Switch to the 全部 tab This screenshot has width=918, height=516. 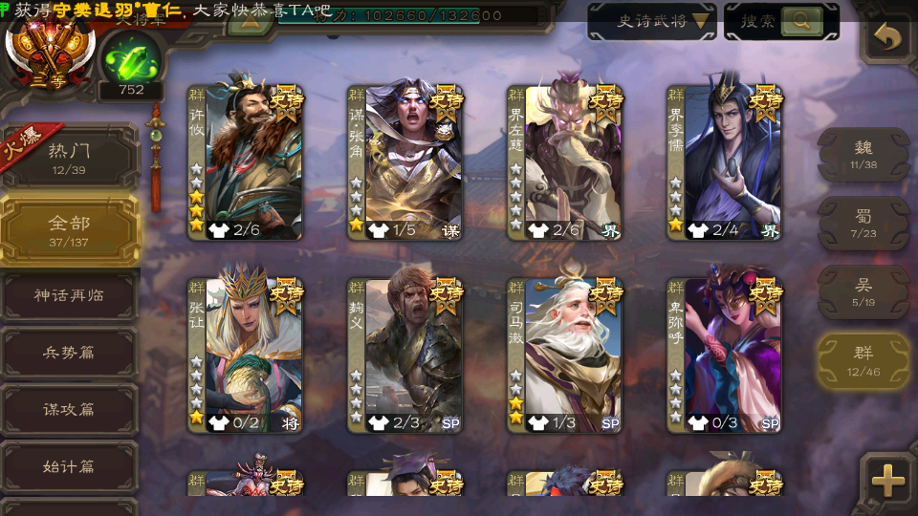tap(69, 230)
